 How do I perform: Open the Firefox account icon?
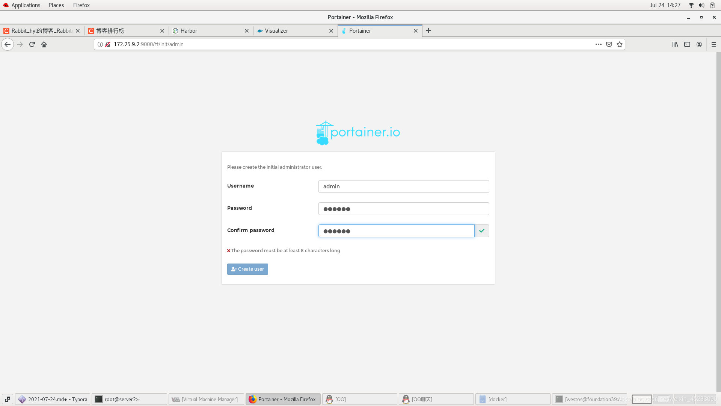[699, 44]
